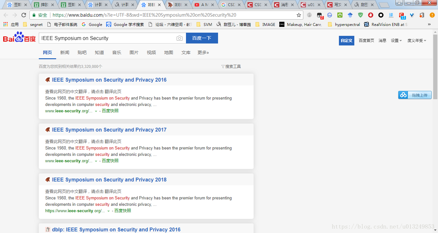The width and height of the screenshot is (438, 233).
Task: Expand arrow beside 2018 result's https URL
Action: coord(108,211)
